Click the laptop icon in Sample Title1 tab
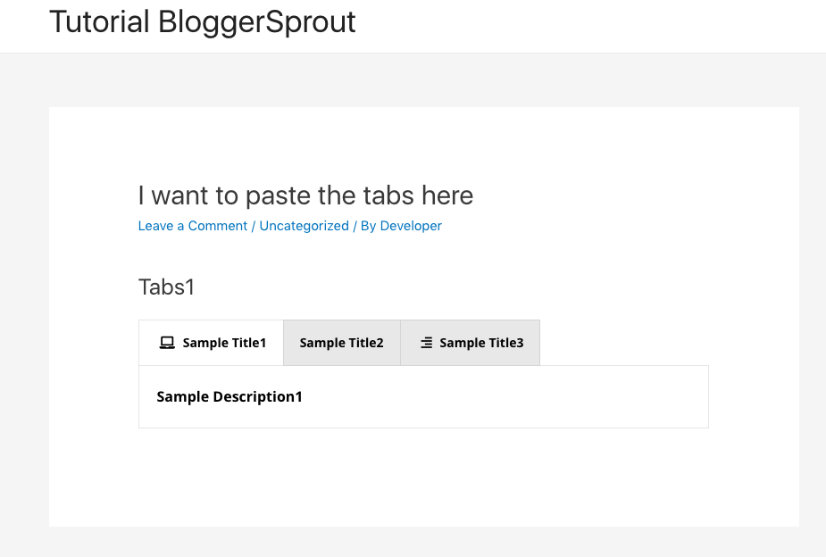Screen dimensions: 826x557 pyautogui.click(x=167, y=343)
